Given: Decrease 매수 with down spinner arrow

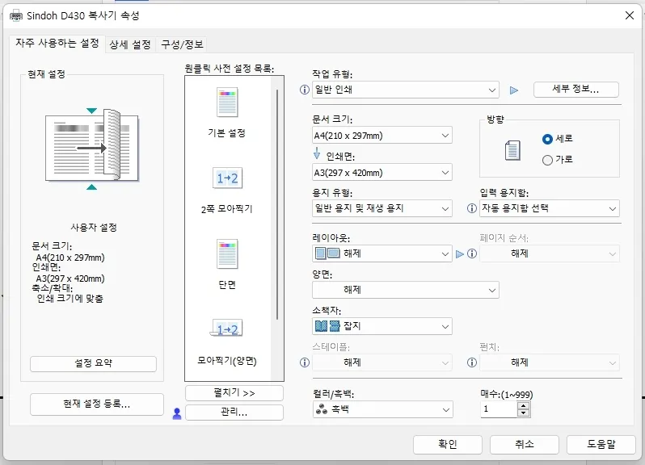Looking at the screenshot, I should [523, 413].
